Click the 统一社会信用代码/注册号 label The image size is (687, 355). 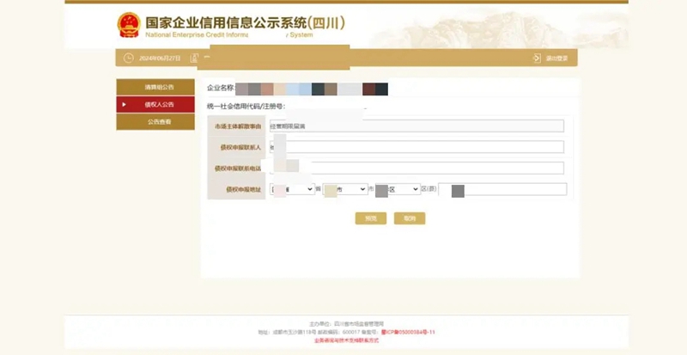(246, 107)
